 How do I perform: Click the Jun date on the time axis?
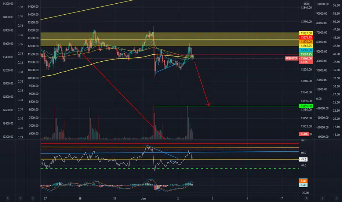point(143,198)
